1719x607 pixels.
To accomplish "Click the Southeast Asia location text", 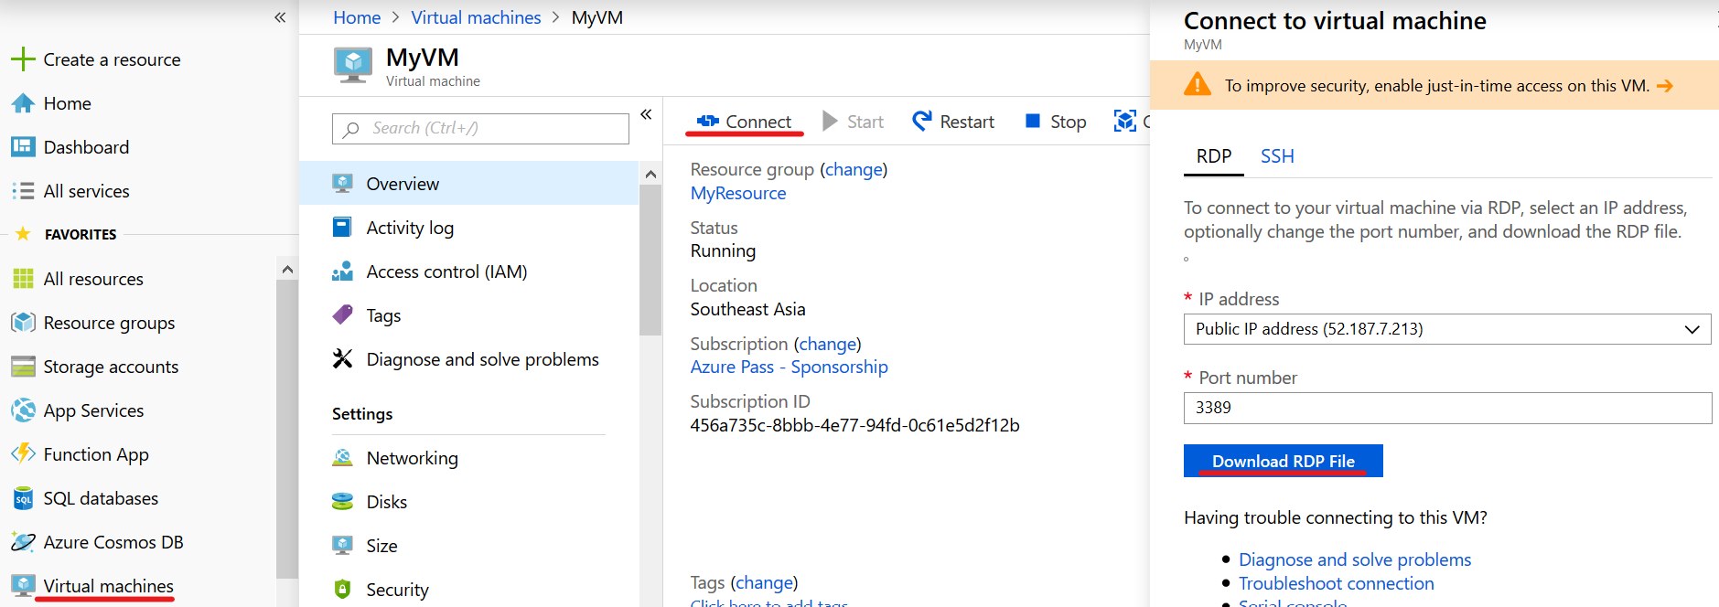I will [747, 309].
